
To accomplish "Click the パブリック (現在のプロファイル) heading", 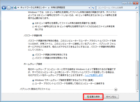I will pos(35,89).
